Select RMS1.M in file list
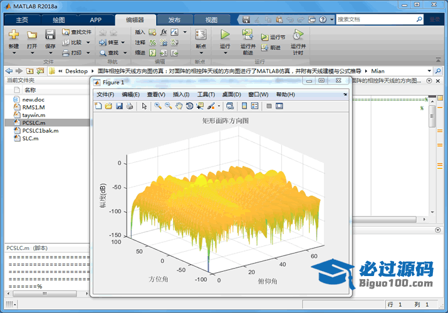 click(48, 107)
